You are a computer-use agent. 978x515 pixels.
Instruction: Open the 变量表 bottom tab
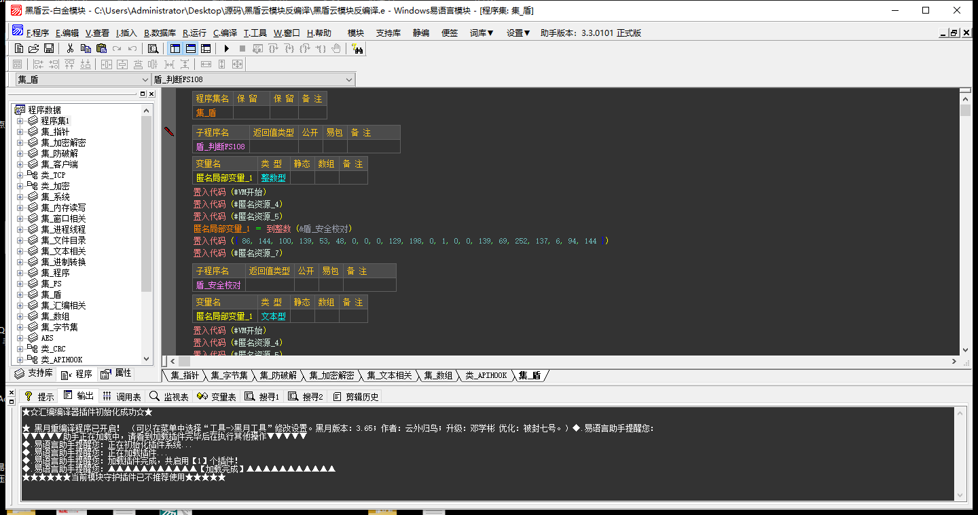click(x=217, y=396)
